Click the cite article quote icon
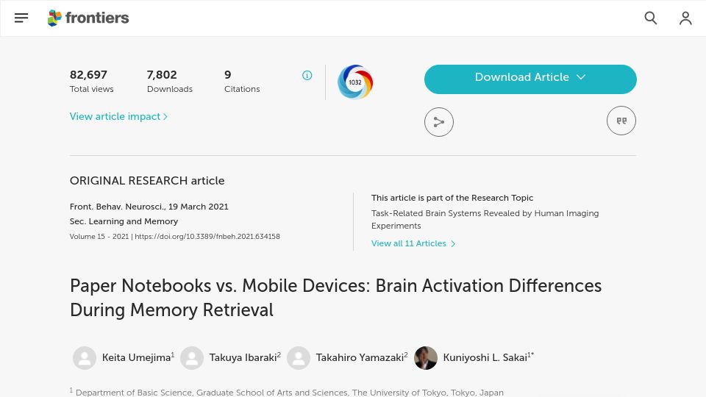The height and width of the screenshot is (397, 706). [621, 121]
